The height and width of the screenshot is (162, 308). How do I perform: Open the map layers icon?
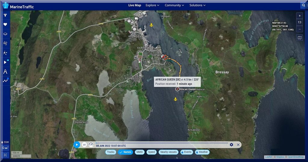tap(5, 34)
